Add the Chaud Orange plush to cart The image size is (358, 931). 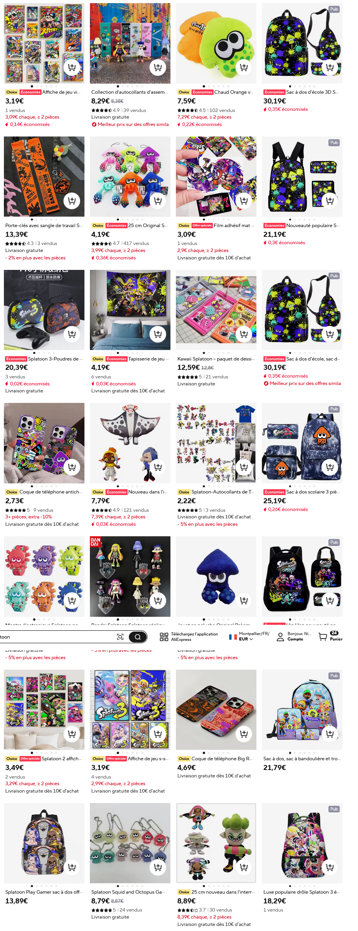(x=244, y=67)
